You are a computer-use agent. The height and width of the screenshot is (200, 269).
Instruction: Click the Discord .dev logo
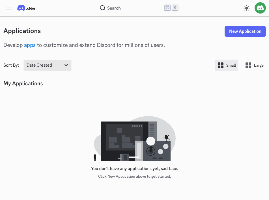point(26,8)
